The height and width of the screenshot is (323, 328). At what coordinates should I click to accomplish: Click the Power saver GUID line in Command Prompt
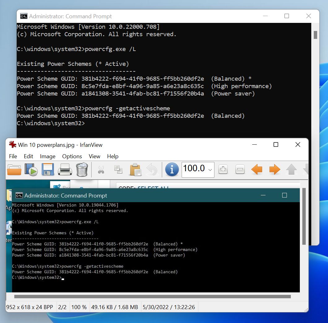(x=136, y=94)
